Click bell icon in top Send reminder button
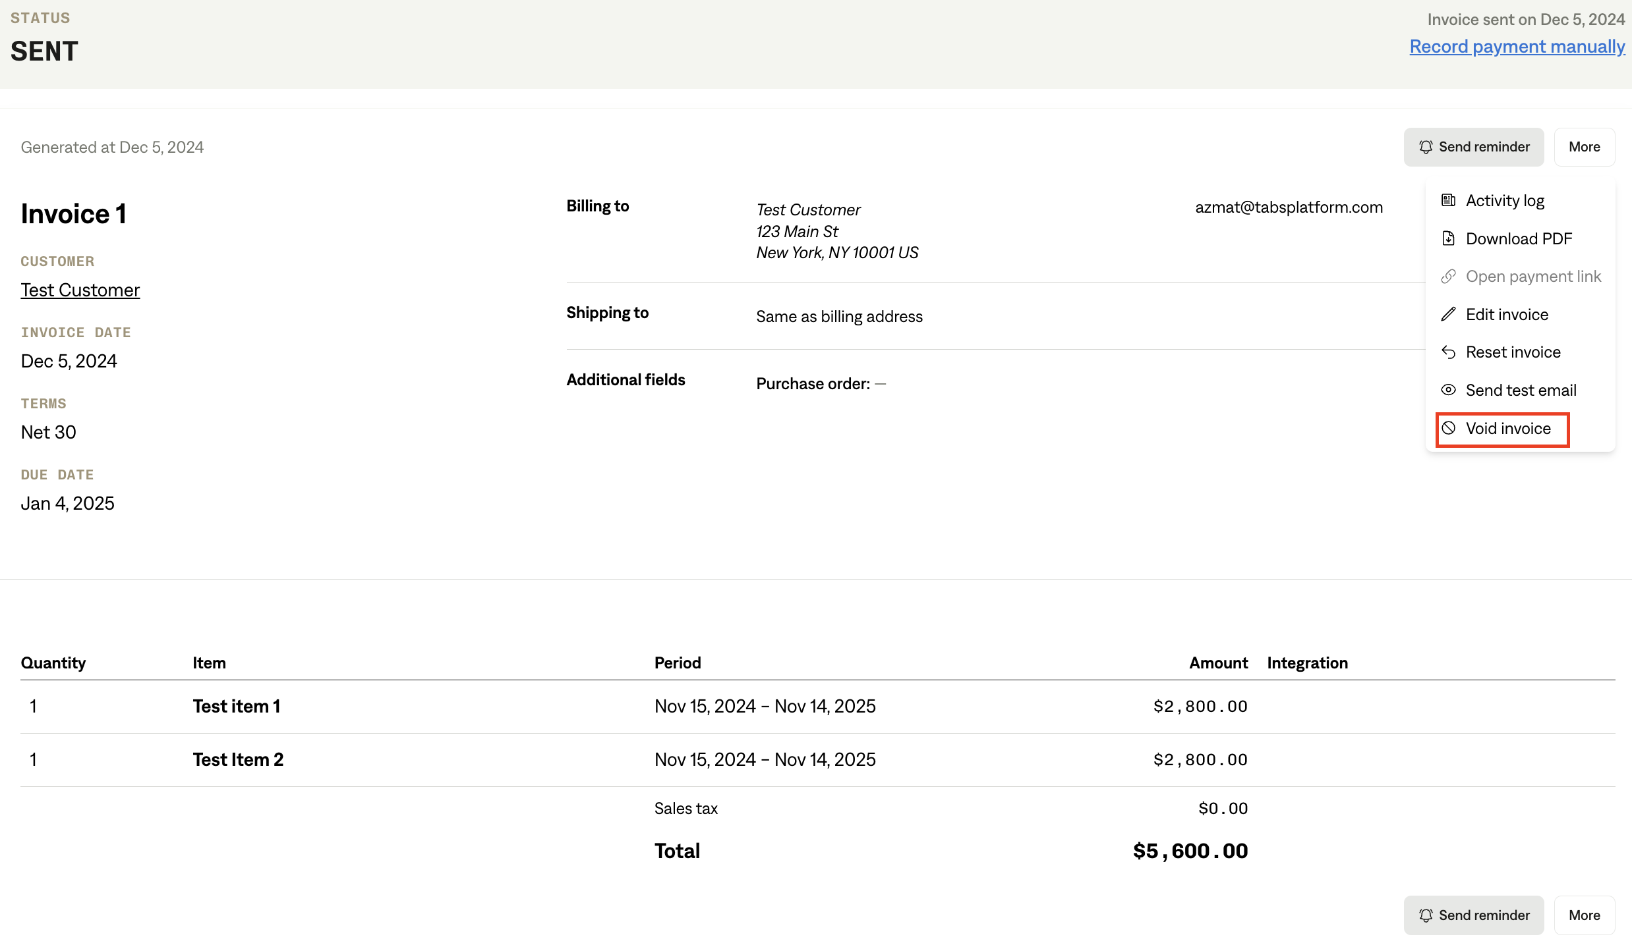Screen dimensions: 1632x947 coord(1426,147)
